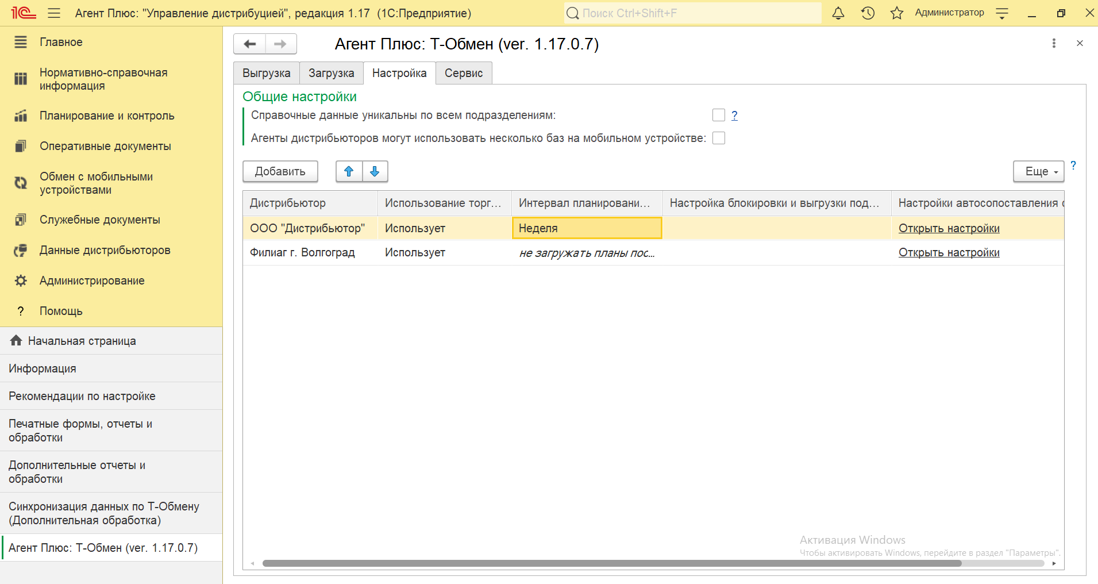1098x584 pixels.
Task: Click Неделя cell in Интервал планирования
Action: (x=587, y=228)
